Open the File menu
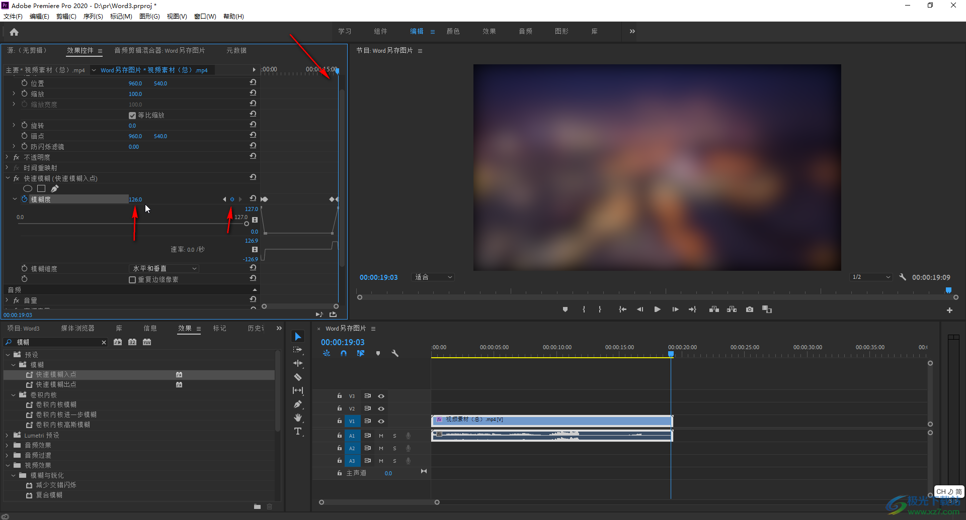 pyautogui.click(x=13, y=17)
